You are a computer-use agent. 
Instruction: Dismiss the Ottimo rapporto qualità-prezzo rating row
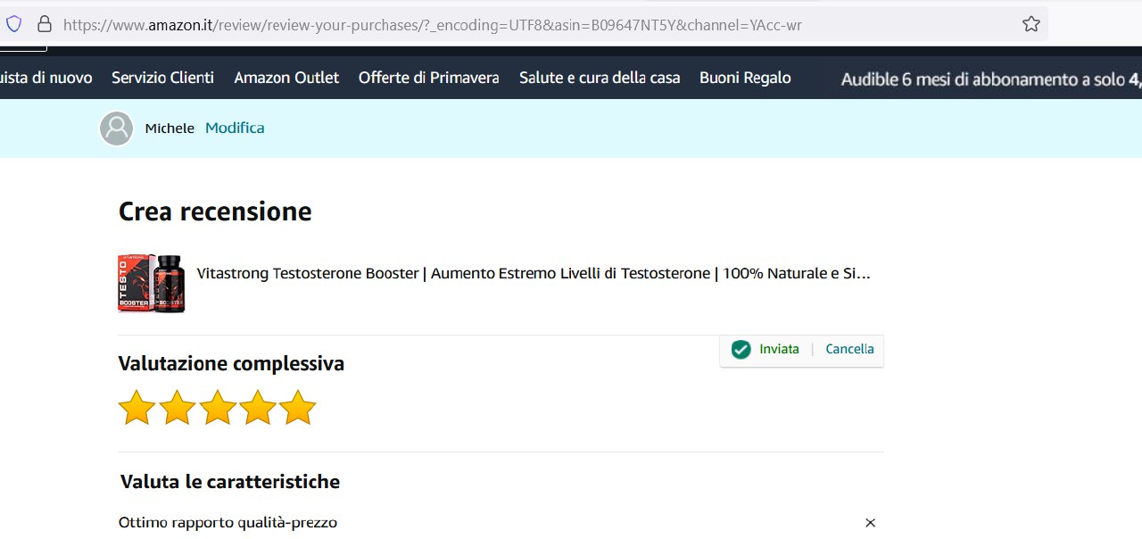870,523
